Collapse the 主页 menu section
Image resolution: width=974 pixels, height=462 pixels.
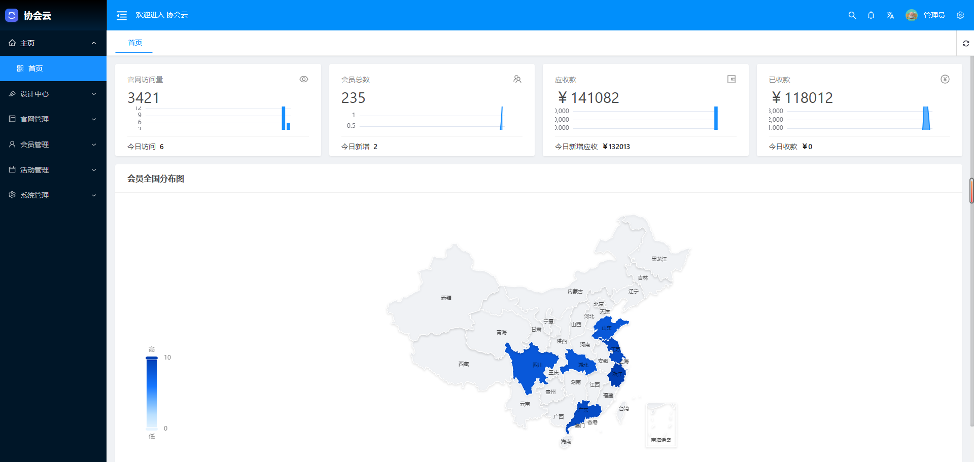point(53,43)
